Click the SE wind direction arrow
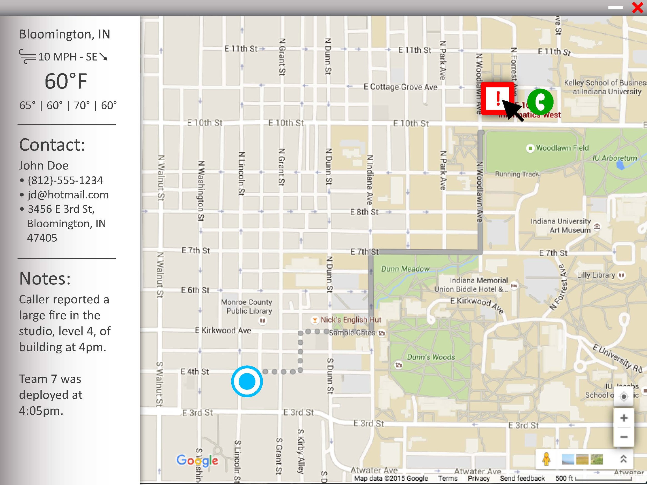Viewport: 647px width, 485px height. 104,56
